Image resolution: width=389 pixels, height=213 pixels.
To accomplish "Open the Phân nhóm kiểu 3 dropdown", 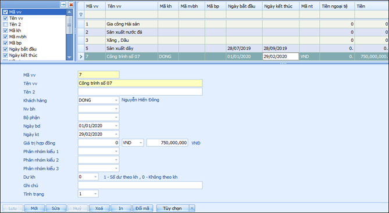I will click(x=116, y=168).
